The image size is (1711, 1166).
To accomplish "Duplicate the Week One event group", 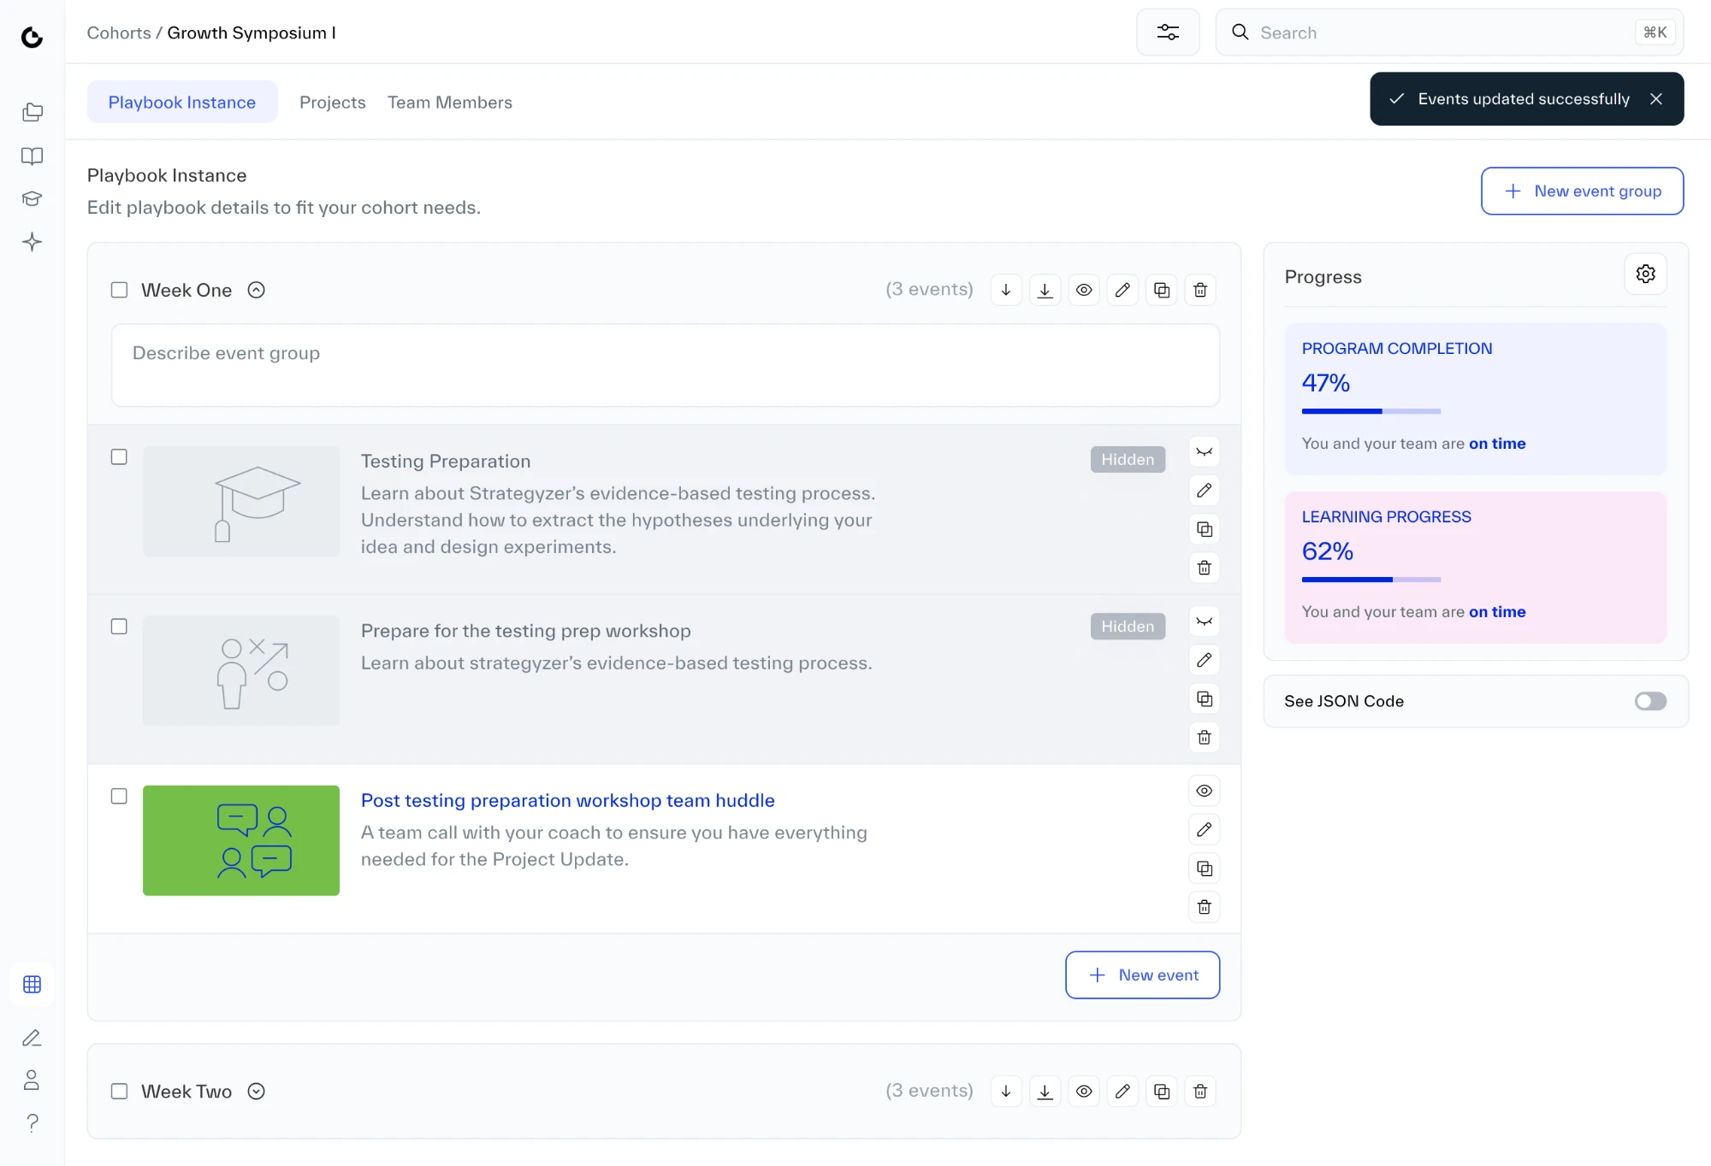I will click(1162, 290).
